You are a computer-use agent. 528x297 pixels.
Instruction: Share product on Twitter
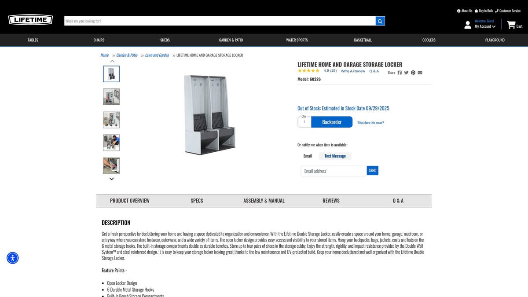[x=406, y=73]
